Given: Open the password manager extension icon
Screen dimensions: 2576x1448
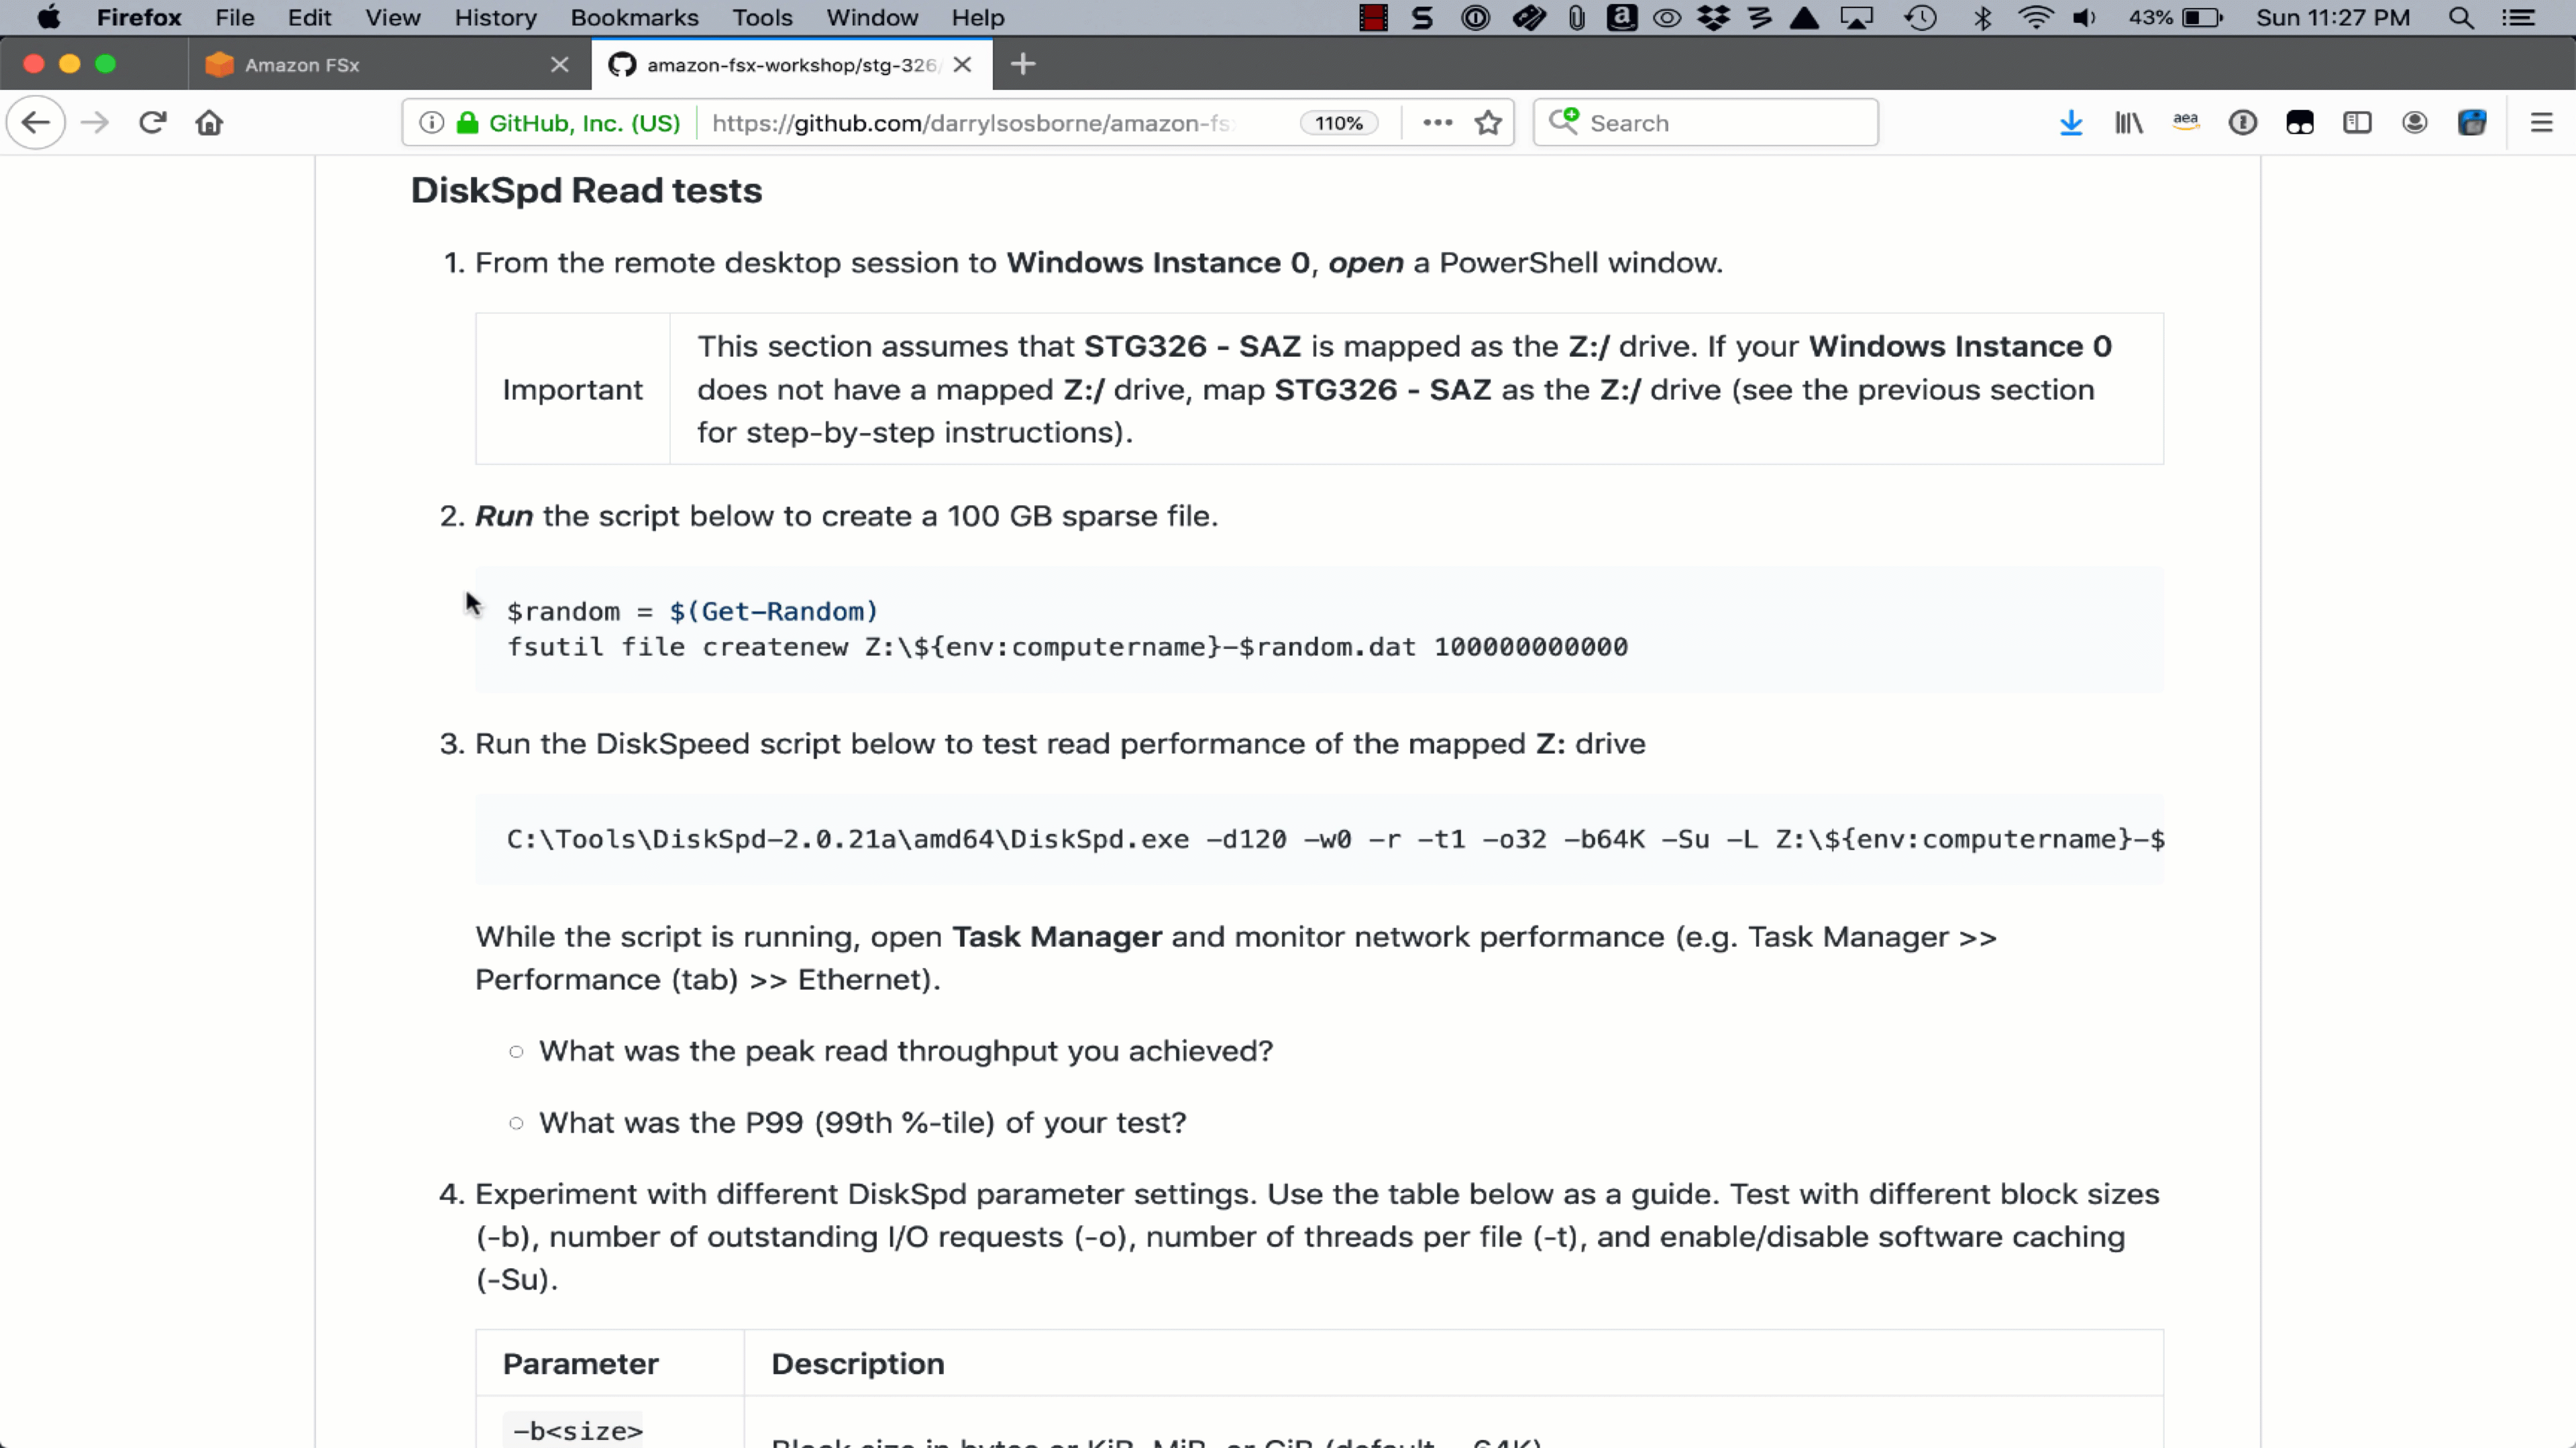Looking at the screenshot, I should [2243, 122].
